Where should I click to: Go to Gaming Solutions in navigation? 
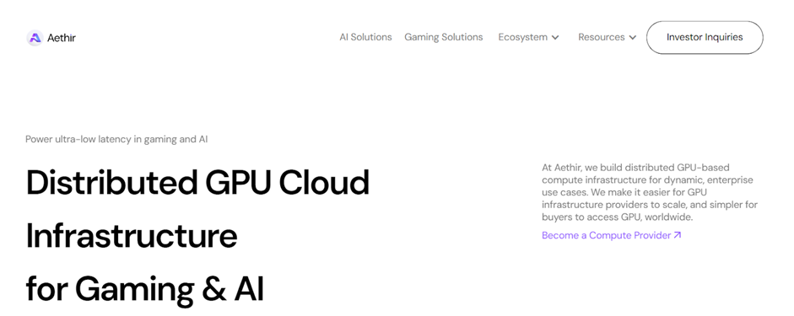[444, 37]
